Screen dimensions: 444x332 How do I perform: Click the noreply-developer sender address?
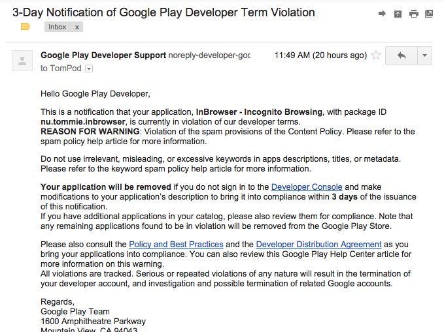click(x=209, y=55)
